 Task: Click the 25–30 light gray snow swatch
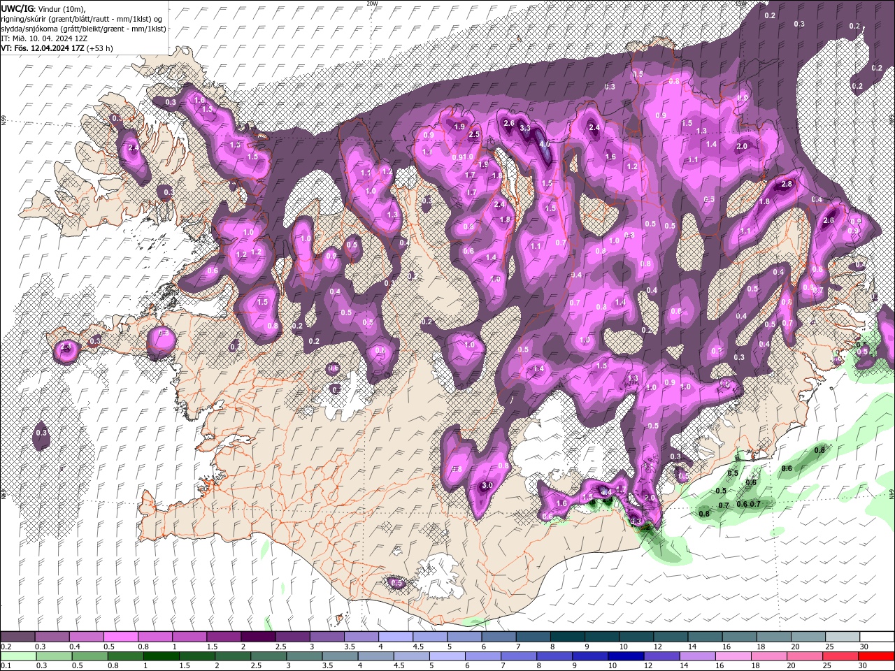point(843,637)
